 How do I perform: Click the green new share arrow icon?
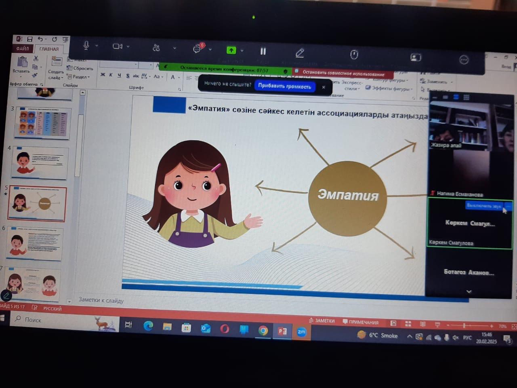(231, 50)
